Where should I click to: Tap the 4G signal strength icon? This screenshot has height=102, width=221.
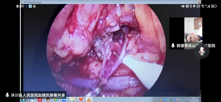coord(208,6)
